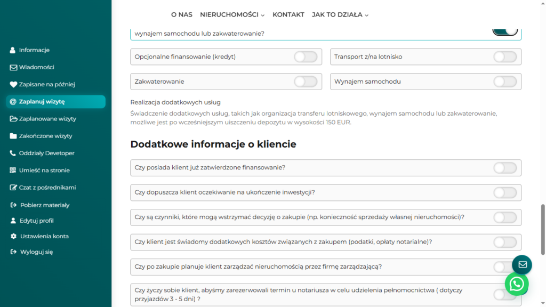This screenshot has height=307, width=546.
Task: Click the email envelope floating button
Action: (522, 264)
